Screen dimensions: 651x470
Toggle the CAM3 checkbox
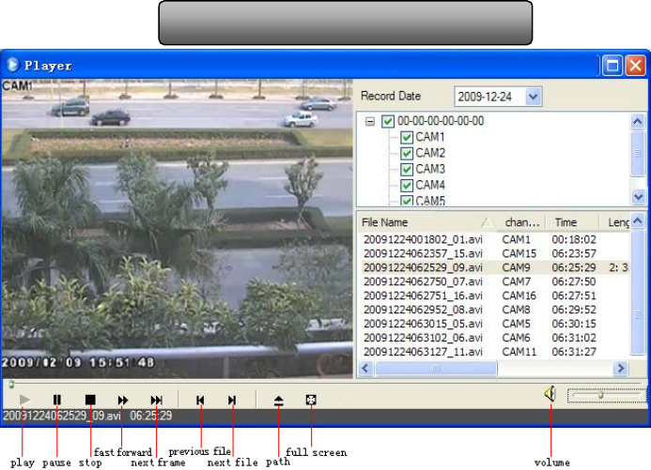(x=407, y=169)
